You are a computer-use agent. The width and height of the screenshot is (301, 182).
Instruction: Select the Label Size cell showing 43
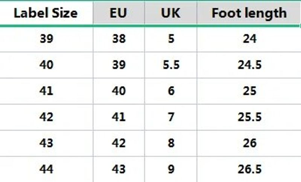(x=46, y=143)
